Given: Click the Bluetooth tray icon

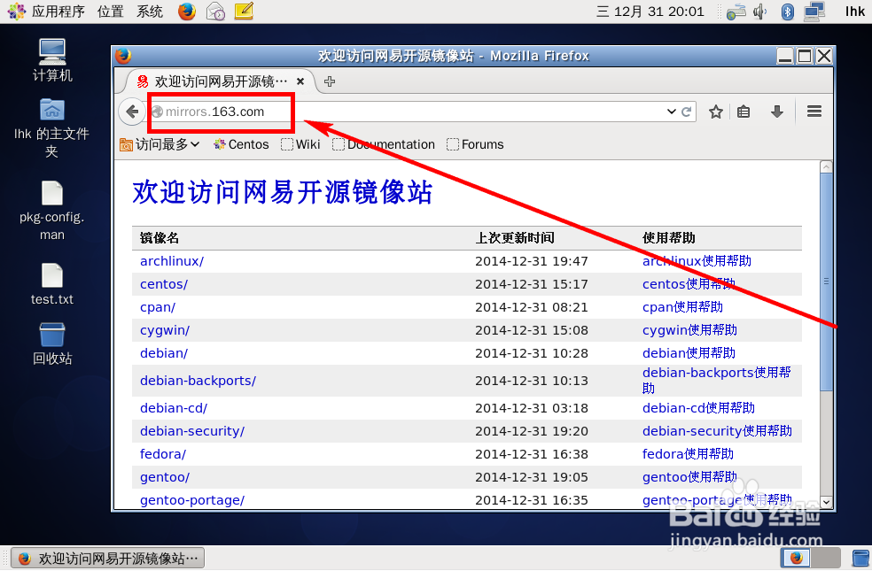Looking at the screenshot, I should point(788,12).
